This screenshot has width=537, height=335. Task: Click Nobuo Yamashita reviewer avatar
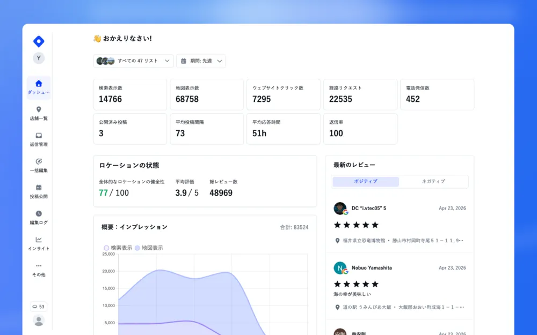coord(340,268)
